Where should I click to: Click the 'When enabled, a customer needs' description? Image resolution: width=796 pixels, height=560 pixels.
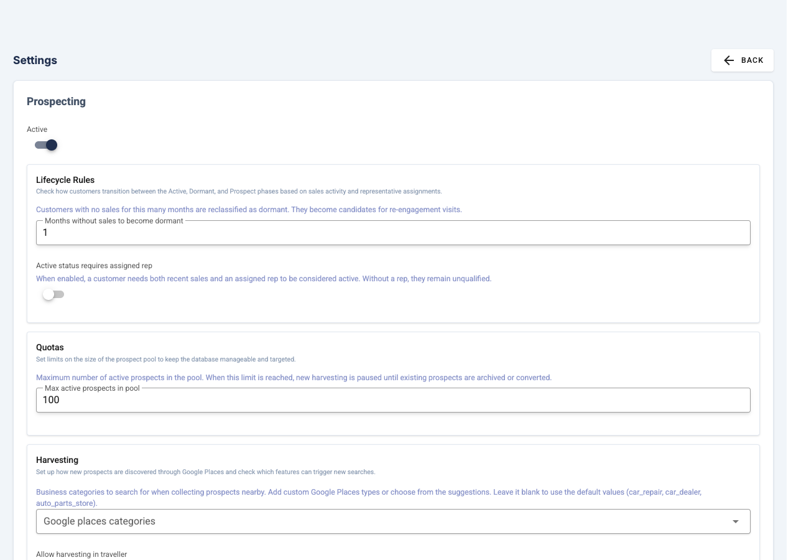tap(264, 279)
